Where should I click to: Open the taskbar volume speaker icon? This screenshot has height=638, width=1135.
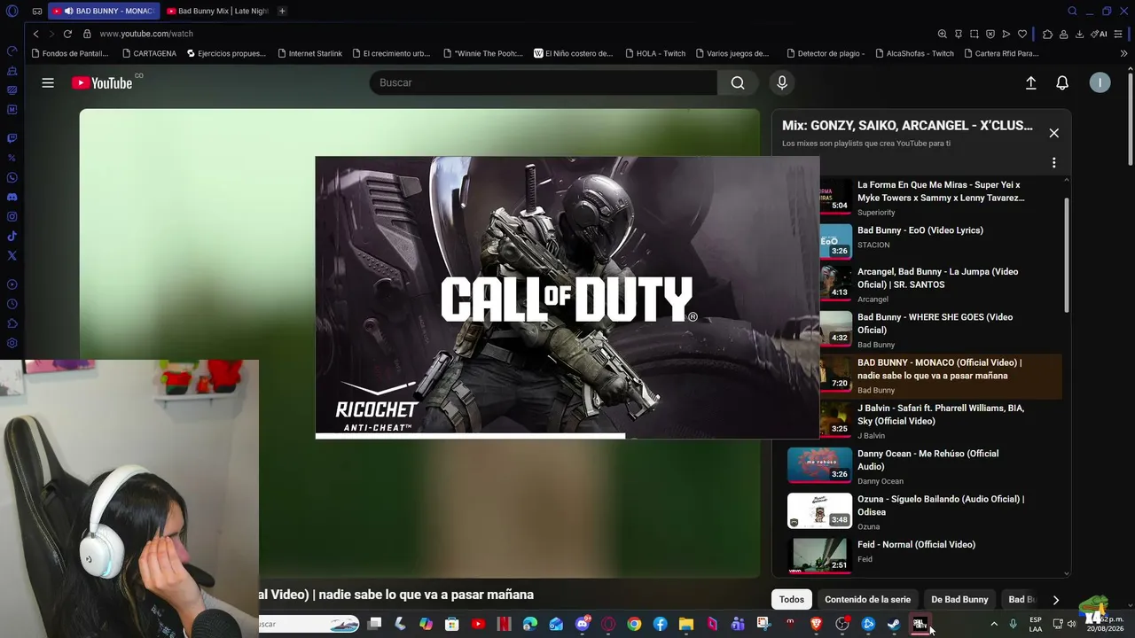(x=1071, y=624)
